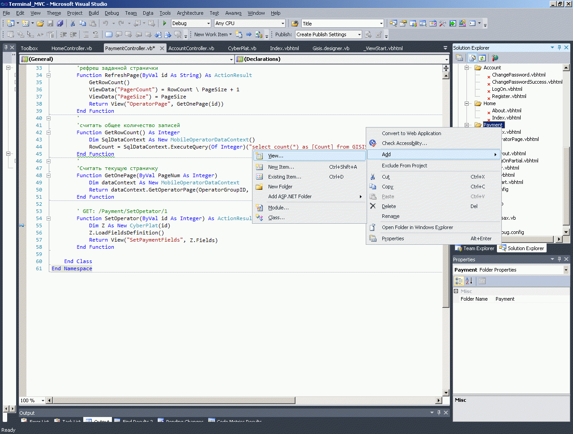
Task: Toggle Categorized view in Properties panel
Action: tap(459, 281)
